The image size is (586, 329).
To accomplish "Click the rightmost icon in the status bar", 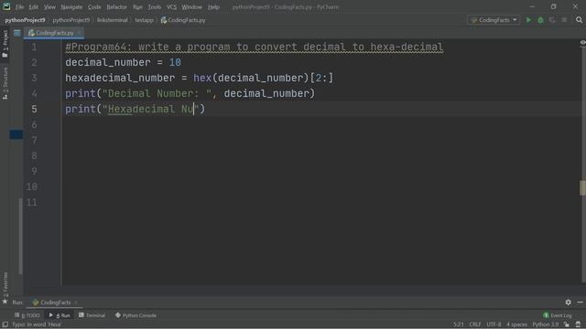I will tap(578, 324).
